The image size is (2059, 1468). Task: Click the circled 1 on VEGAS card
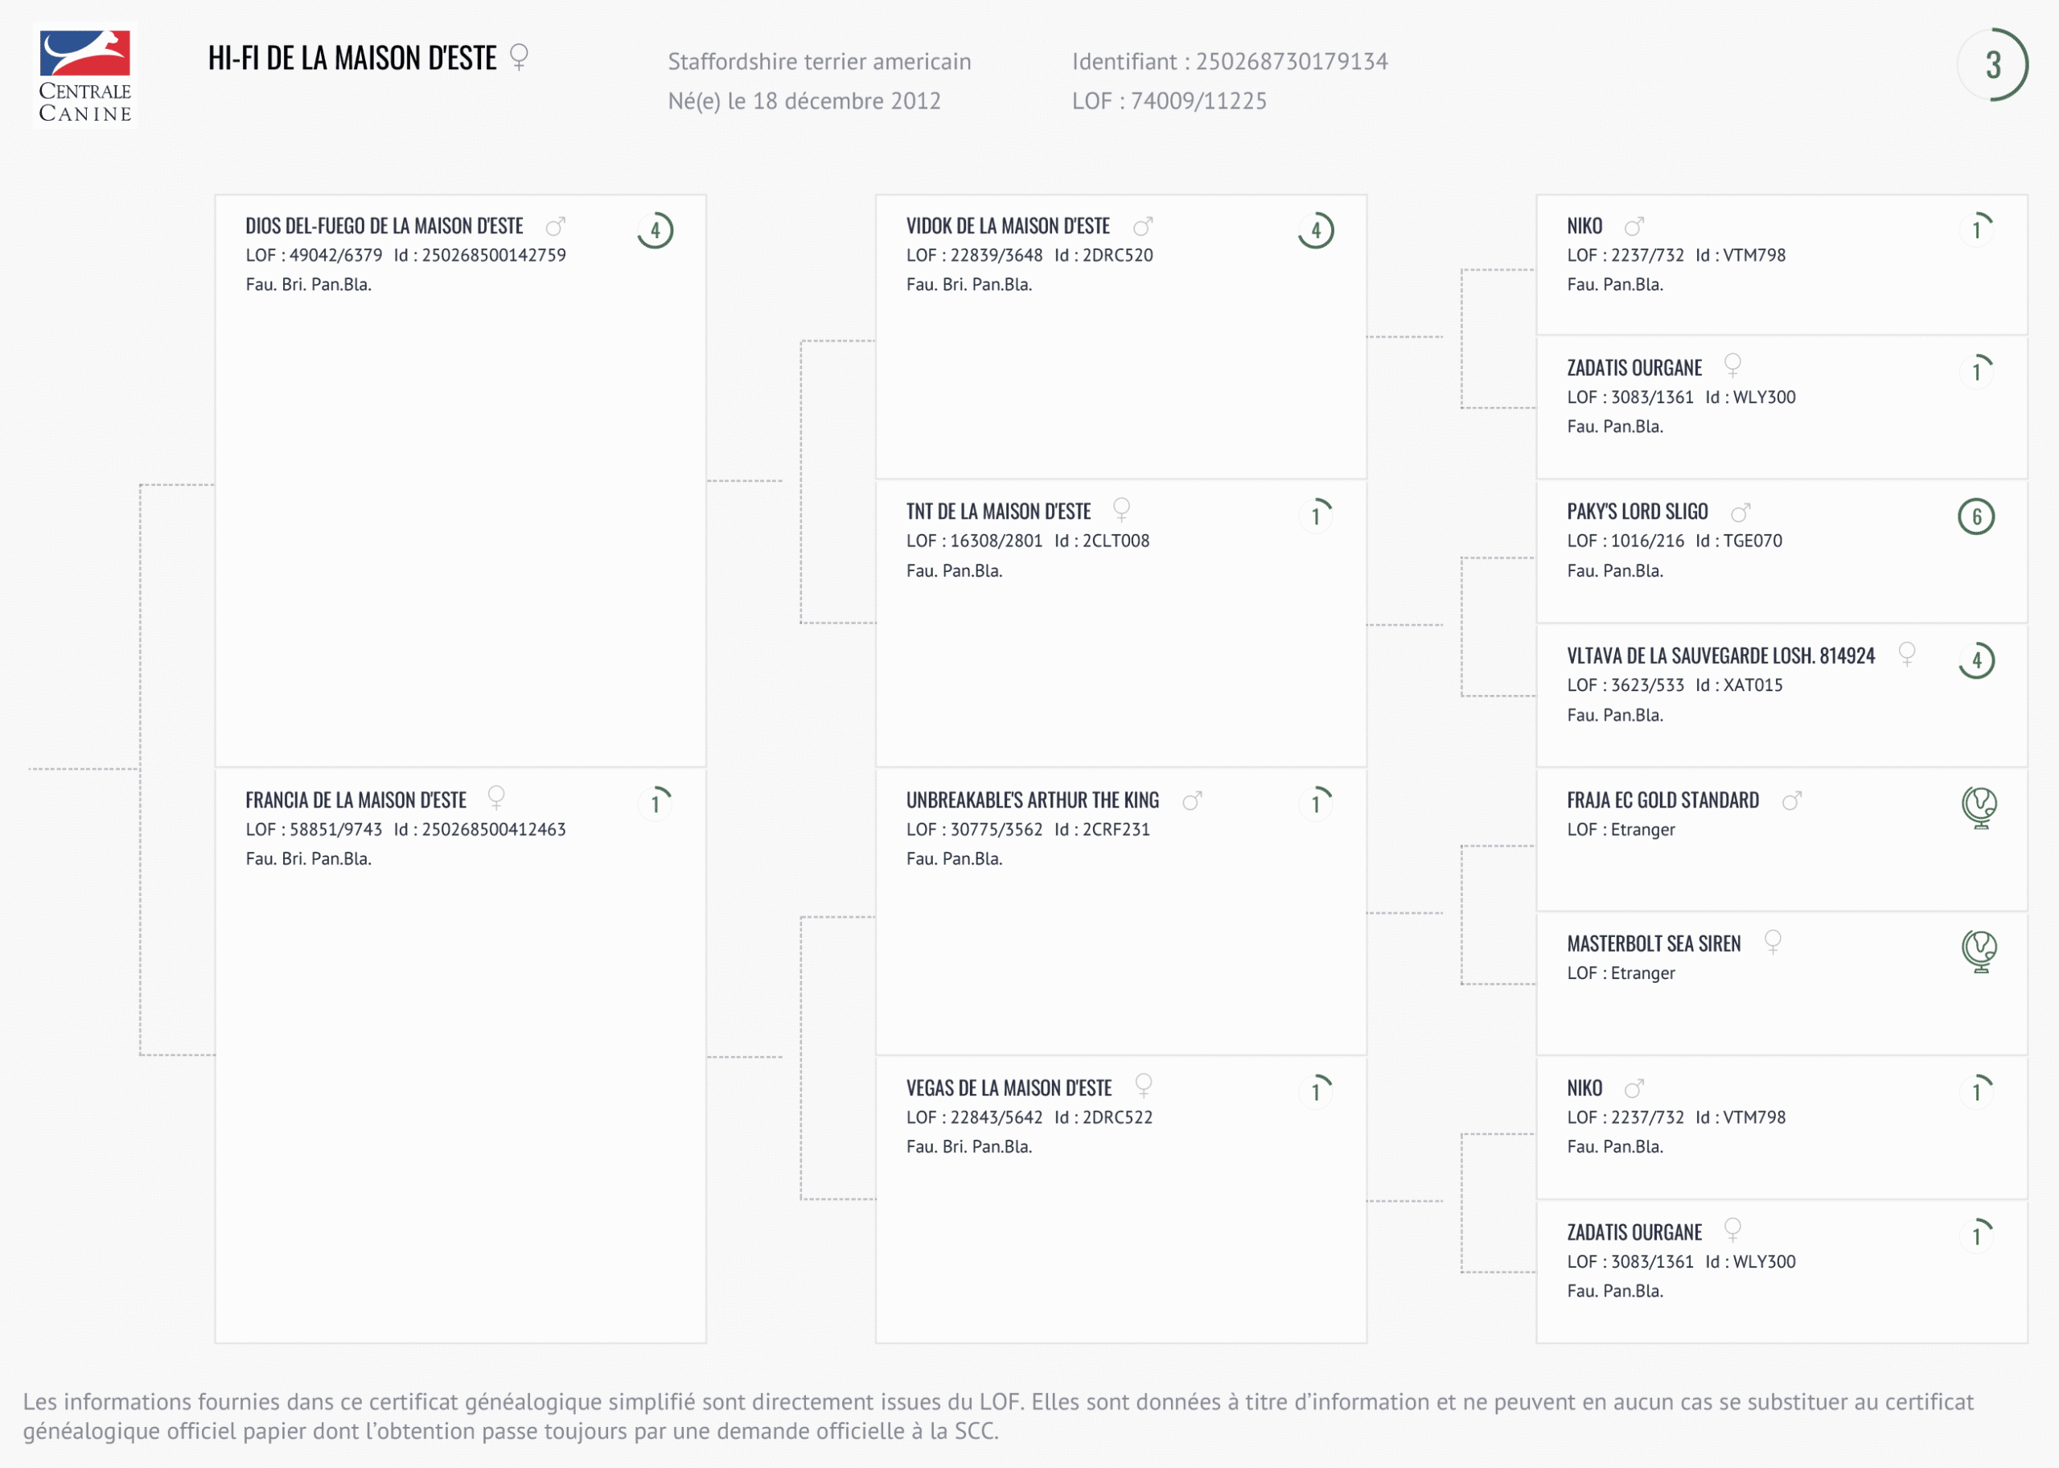[1316, 1092]
